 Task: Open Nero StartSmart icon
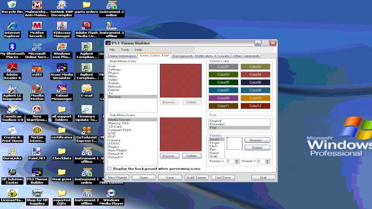(37, 113)
